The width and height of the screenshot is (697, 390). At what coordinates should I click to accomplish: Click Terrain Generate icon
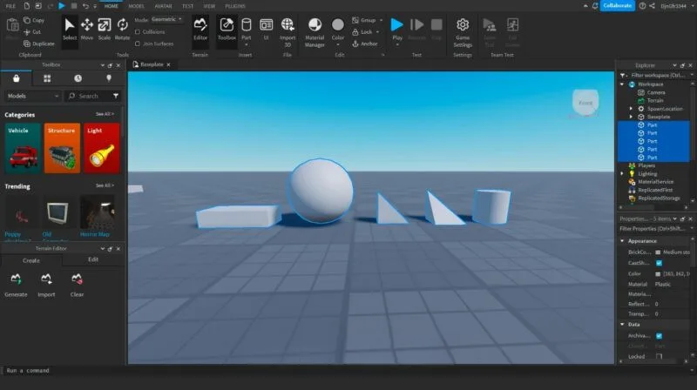click(16, 279)
